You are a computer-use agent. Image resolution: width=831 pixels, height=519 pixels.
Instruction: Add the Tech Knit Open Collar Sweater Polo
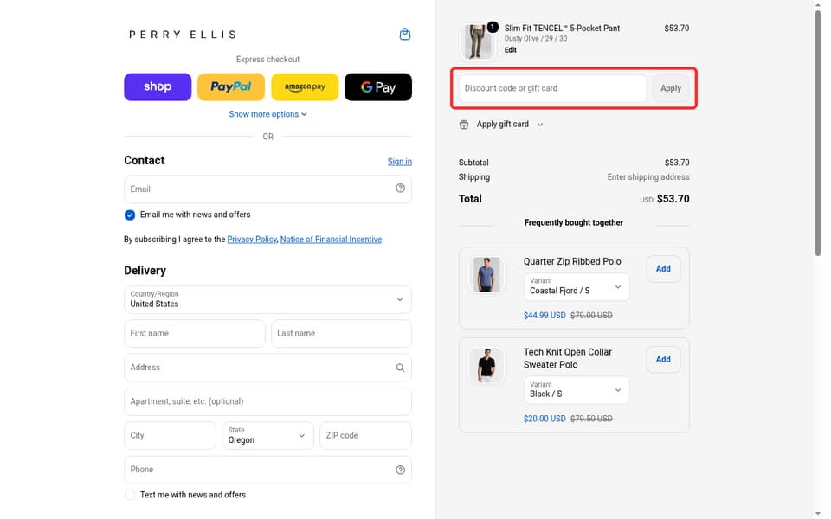tap(663, 359)
